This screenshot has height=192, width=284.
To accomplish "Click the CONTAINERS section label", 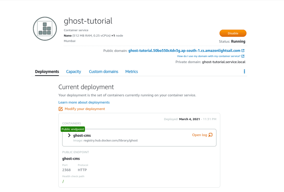I will point(72,123).
